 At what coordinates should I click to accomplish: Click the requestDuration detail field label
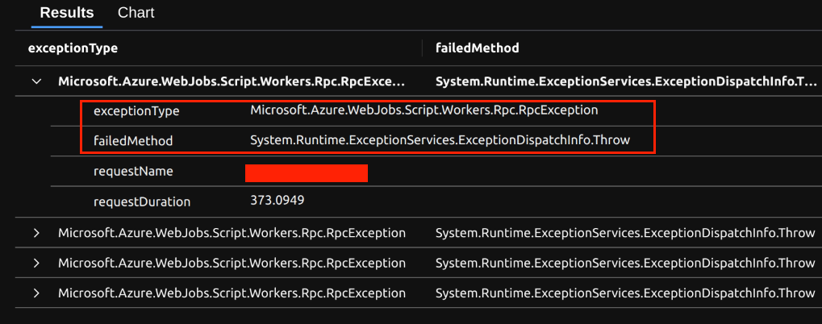pyautogui.click(x=142, y=202)
